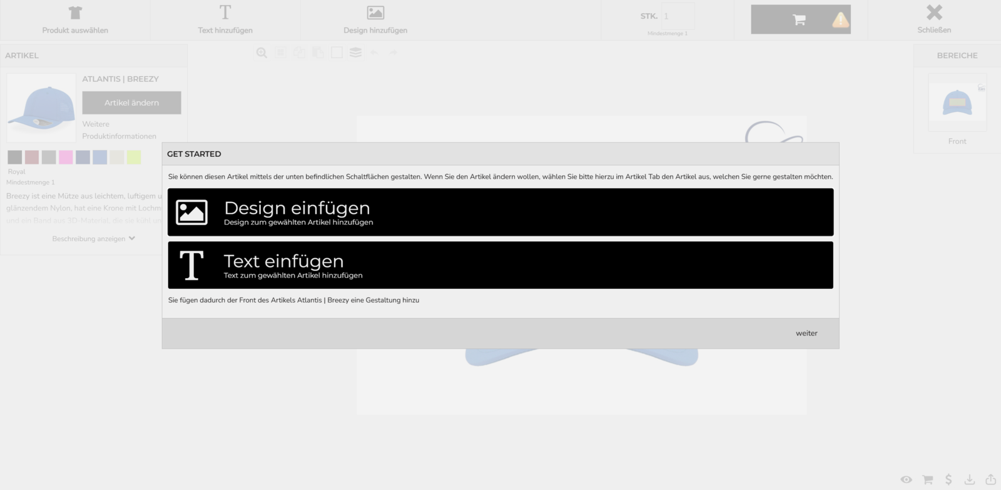Click the zoom magnifier tool icon
Image resolution: width=1001 pixels, height=490 pixels.
pos(262,53)
